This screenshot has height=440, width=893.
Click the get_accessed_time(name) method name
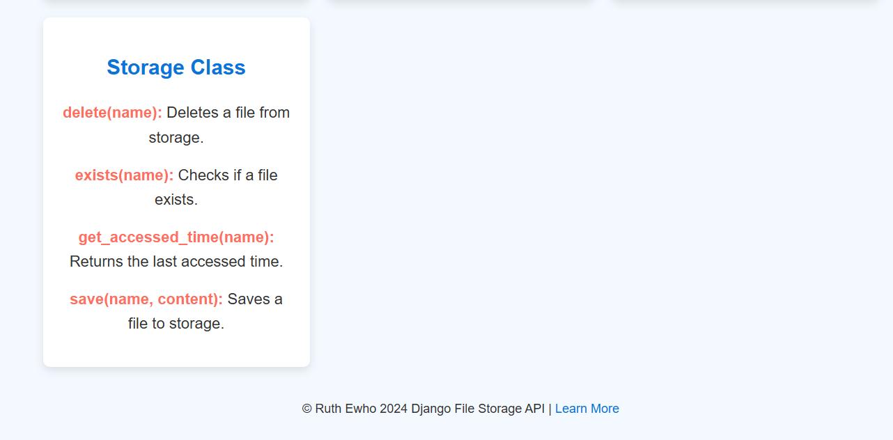(176, 237)
